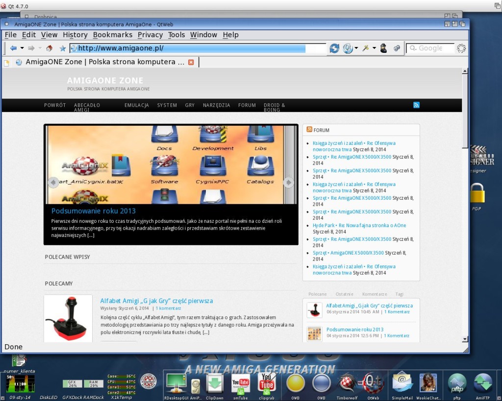
Task: Open WookieChat from the dock
Action: click(428, 383)
